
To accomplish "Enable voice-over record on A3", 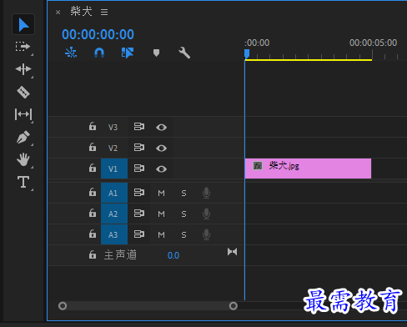I will [x=206, y=234].
